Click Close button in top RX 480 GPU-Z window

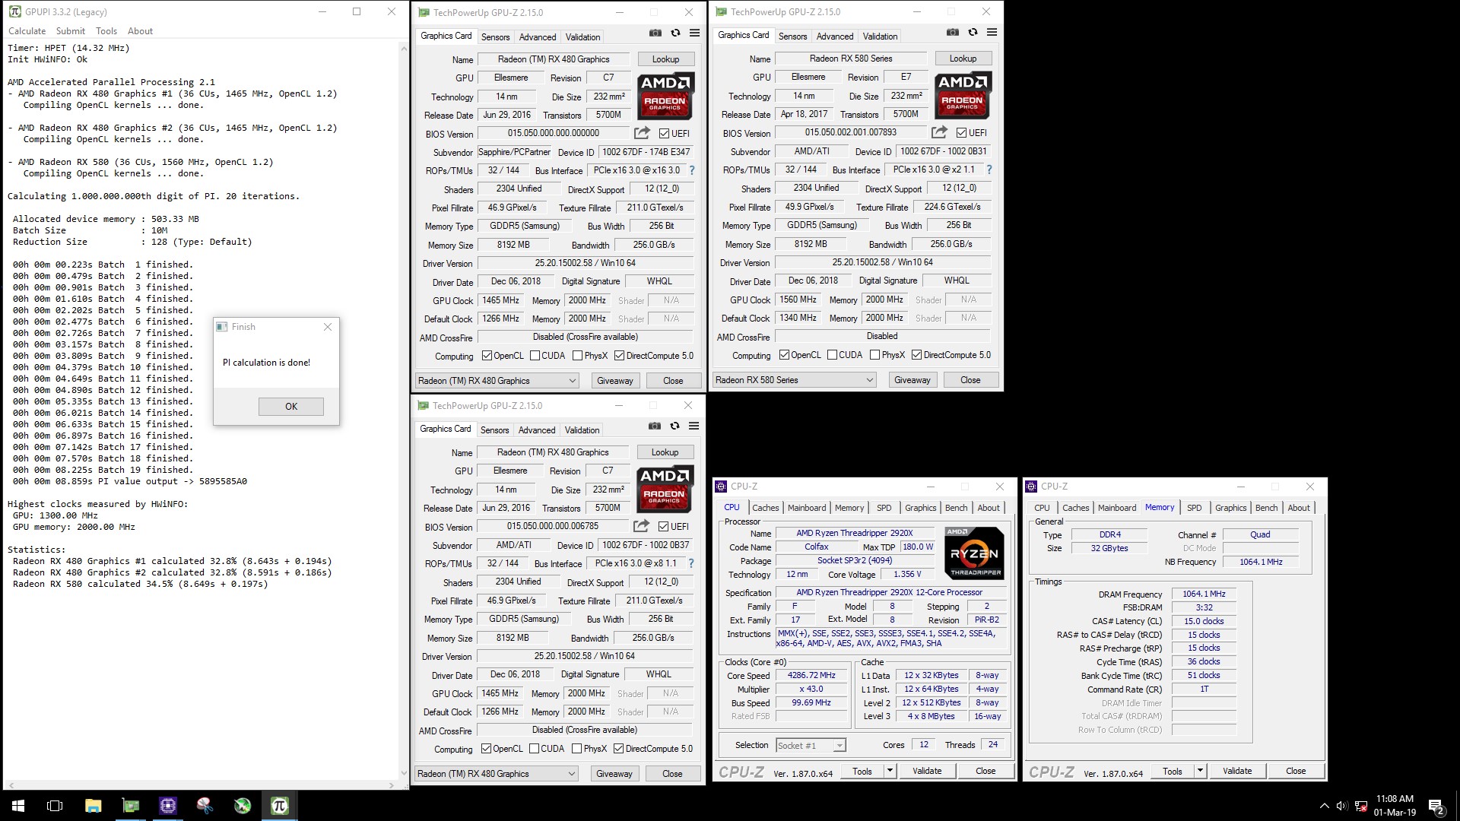(x=673, y=381)
